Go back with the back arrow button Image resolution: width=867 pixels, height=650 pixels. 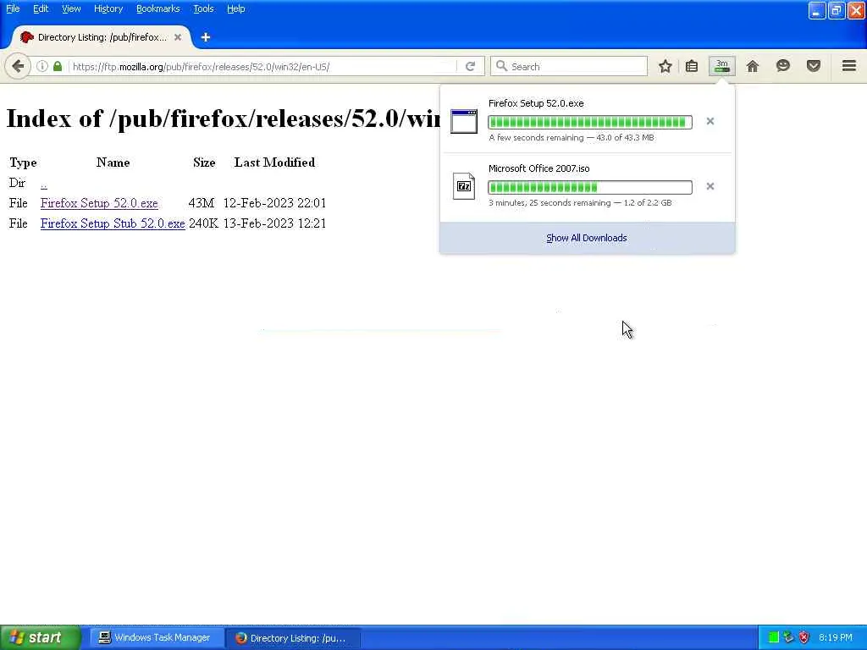pos(18,66)
